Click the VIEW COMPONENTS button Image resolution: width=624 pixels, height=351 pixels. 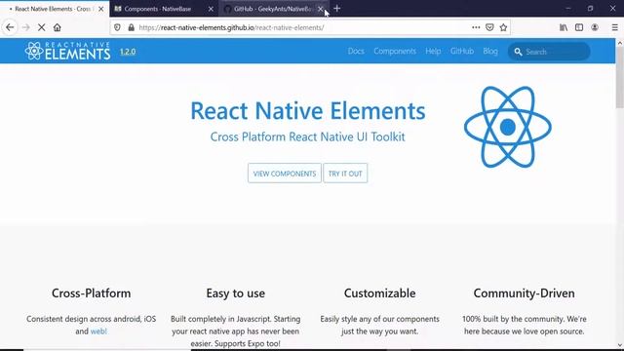coord(285,174)
